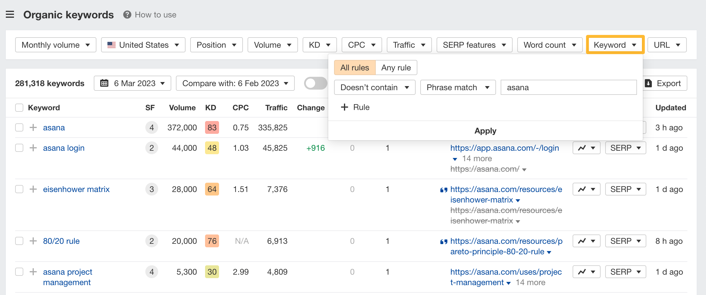Viewport: 706px width, 295px height.
Task: Click the calendar icon beside 6 Mar 2023
Action: (104, 83)
